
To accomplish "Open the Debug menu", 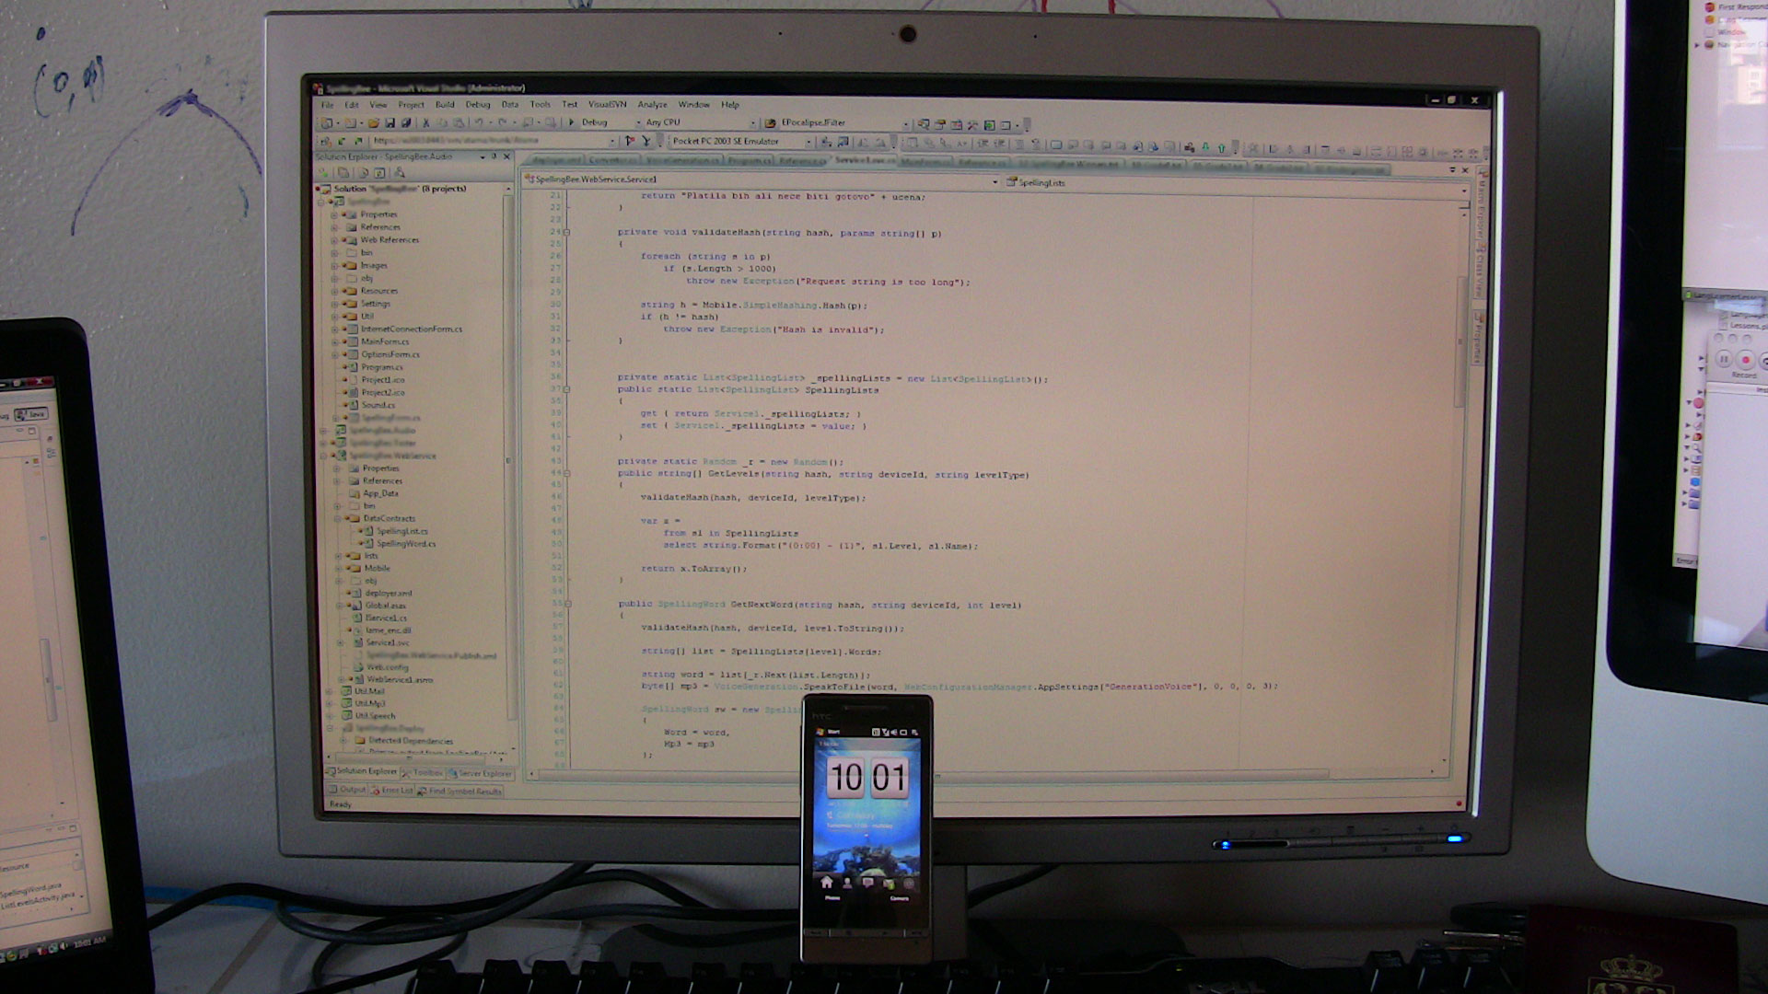I will tap(478, 105).
